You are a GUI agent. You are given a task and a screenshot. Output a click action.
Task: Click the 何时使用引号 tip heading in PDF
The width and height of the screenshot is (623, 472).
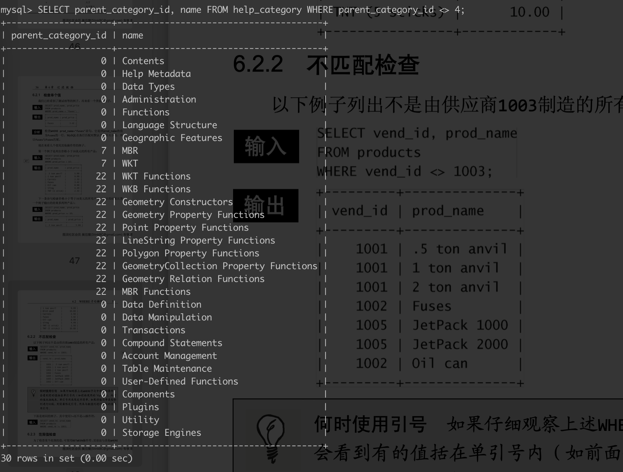[370, 424]
